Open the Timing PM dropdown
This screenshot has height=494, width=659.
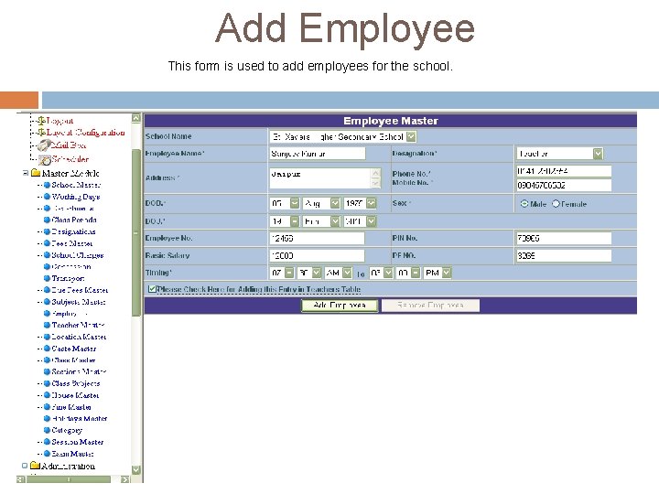click(x=447, y=273)
